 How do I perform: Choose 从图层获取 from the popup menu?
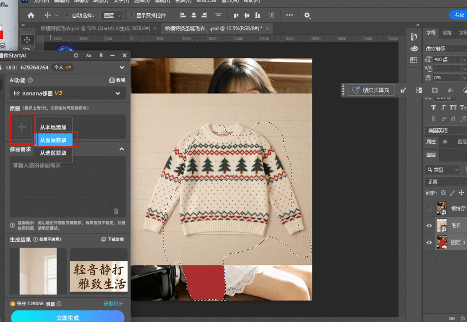[53, 140]
